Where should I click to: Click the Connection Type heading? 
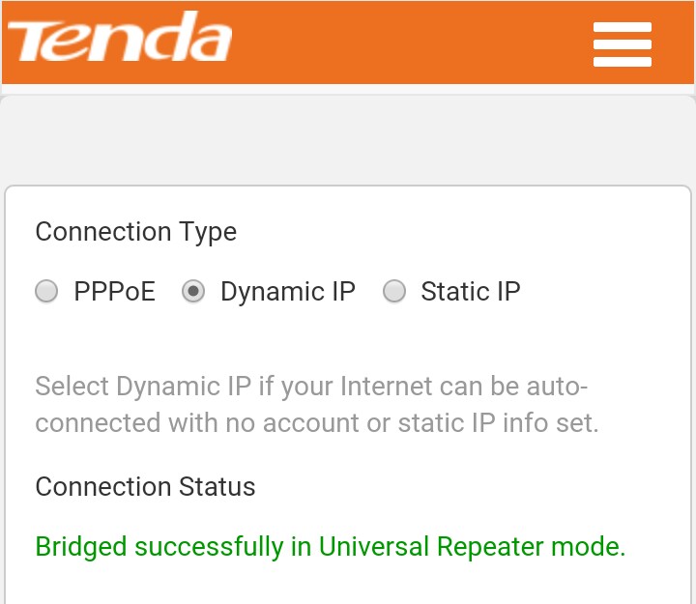tap(136, 232)
